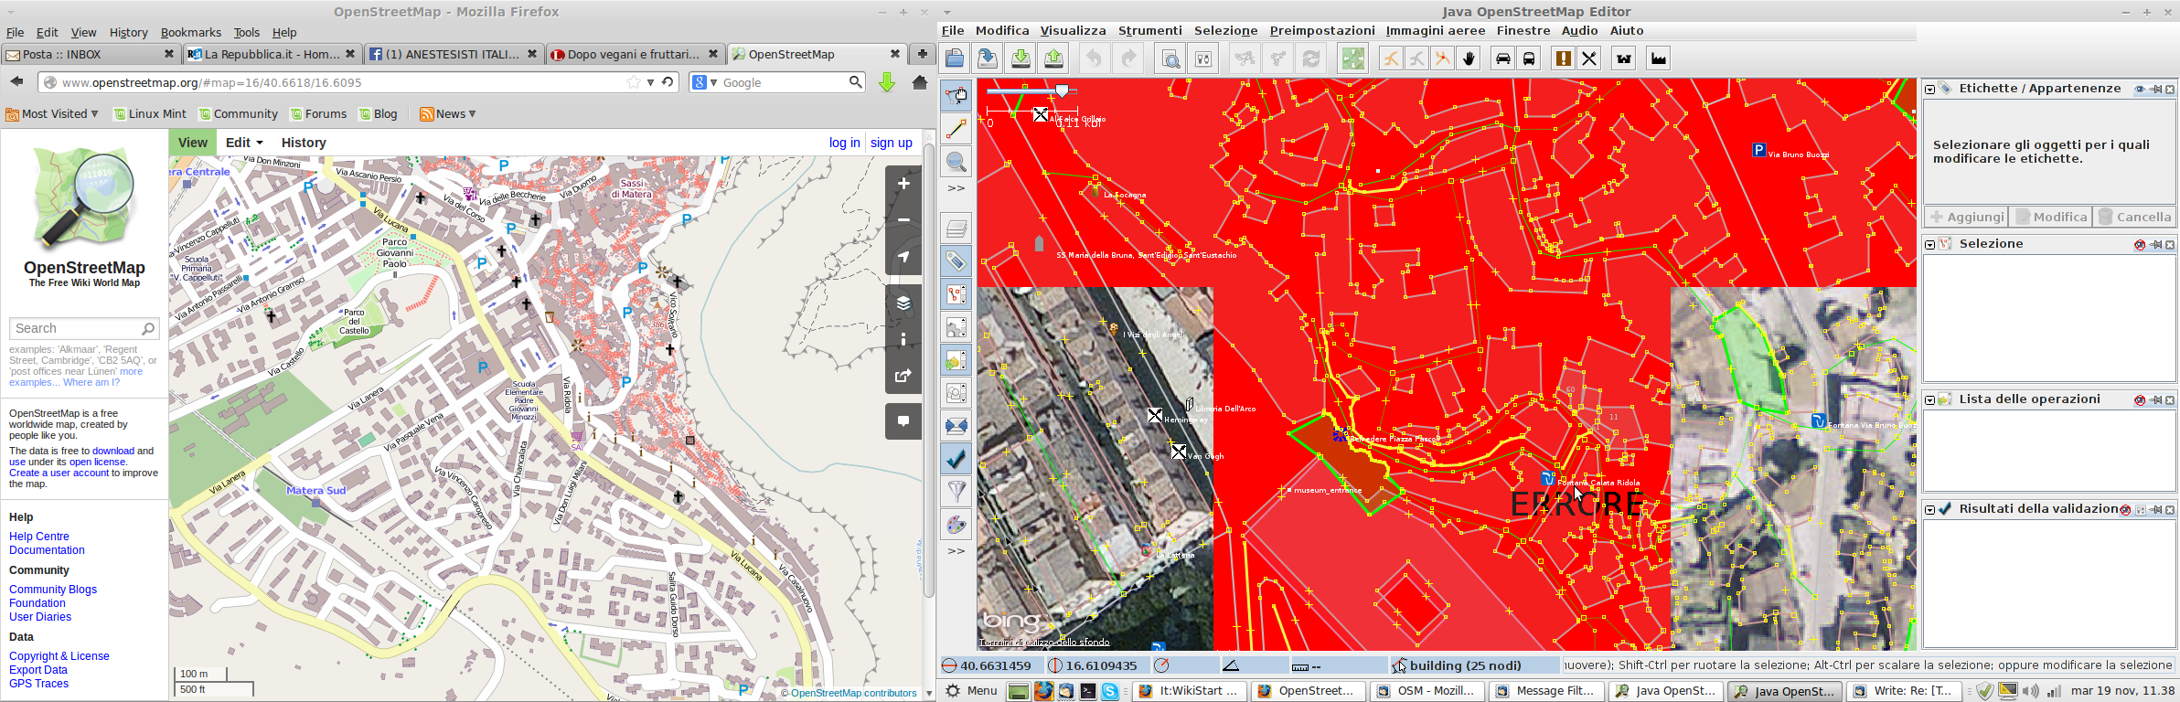Select the black hand preset icon in JOSM

point(1469,58)
